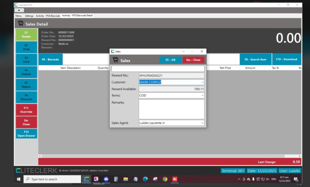310x187 pixels.
Task: Click the horizontal scrollbar's right arrow
Action: click(x=300, y=156)
